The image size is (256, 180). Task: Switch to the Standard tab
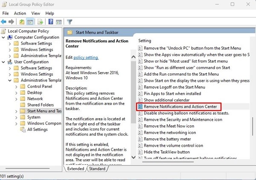pos(97,169)
